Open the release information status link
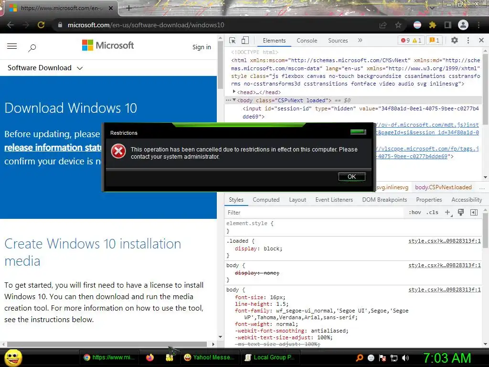Image resolution: width=489 pixels, height=367 pixels. (x=53, y=147)
